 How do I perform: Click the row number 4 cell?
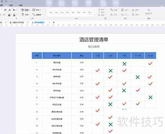(x=37, y=84)
